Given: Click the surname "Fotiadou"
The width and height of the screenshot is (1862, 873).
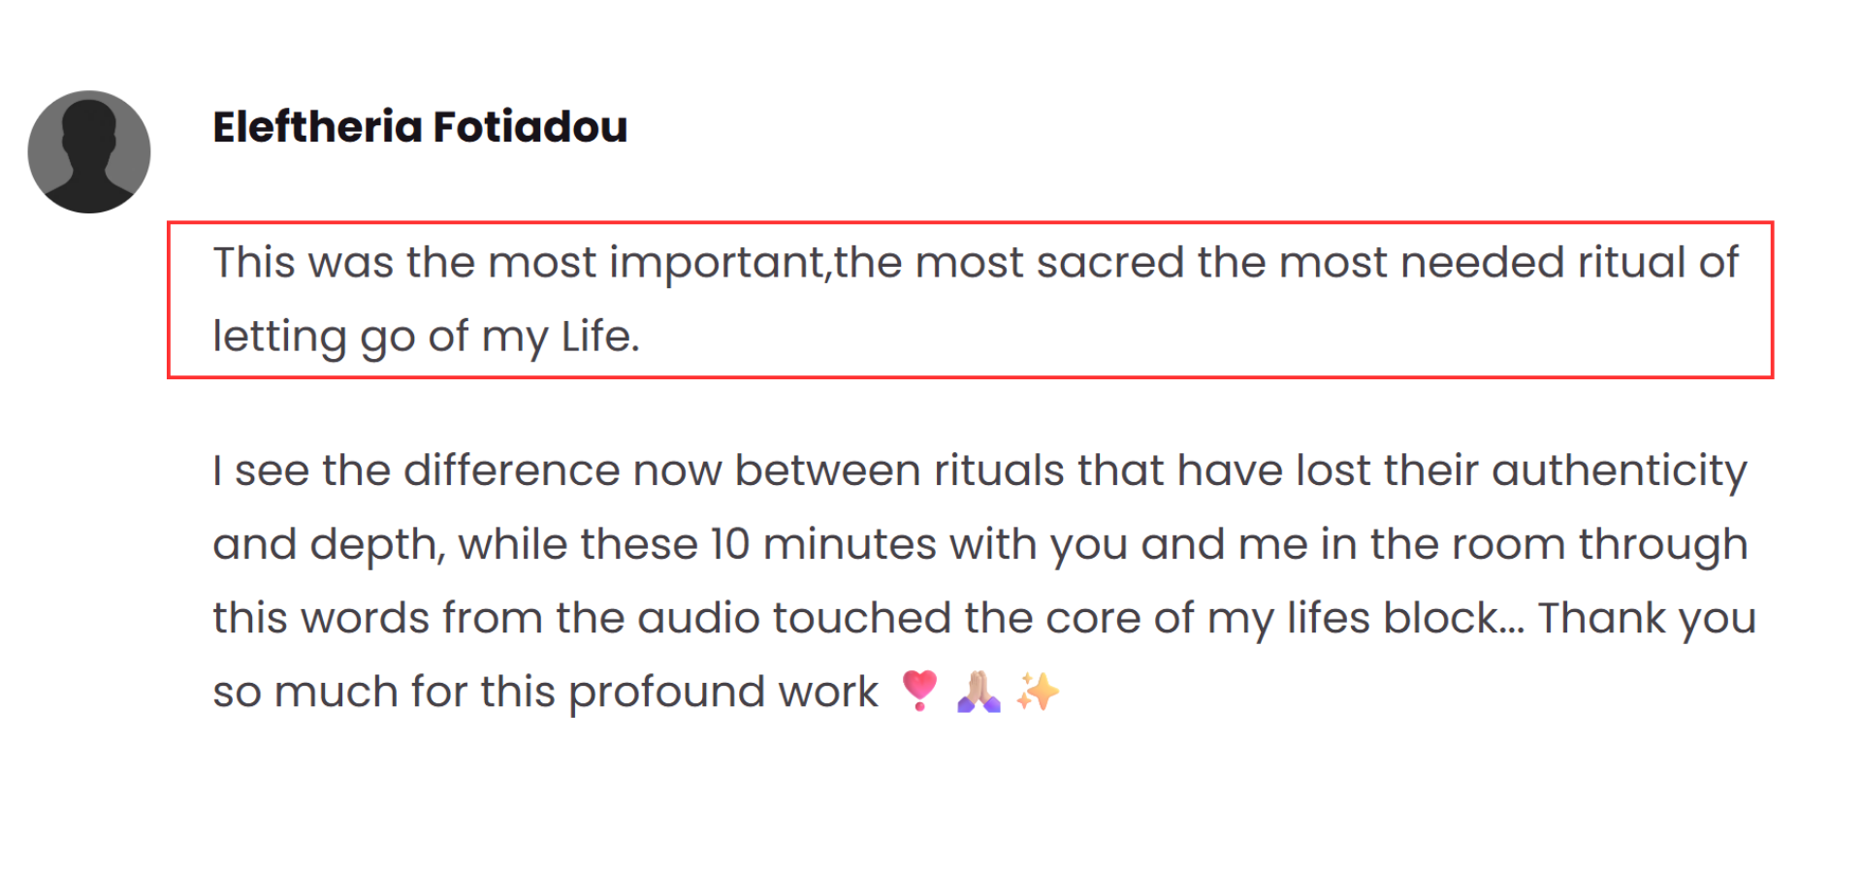Looking at the screenshot, I should pyautogui.click(x=530, y=127).
